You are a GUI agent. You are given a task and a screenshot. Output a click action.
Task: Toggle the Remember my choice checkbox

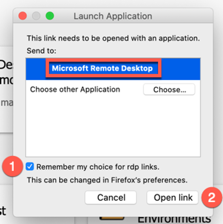click(30, 167)
